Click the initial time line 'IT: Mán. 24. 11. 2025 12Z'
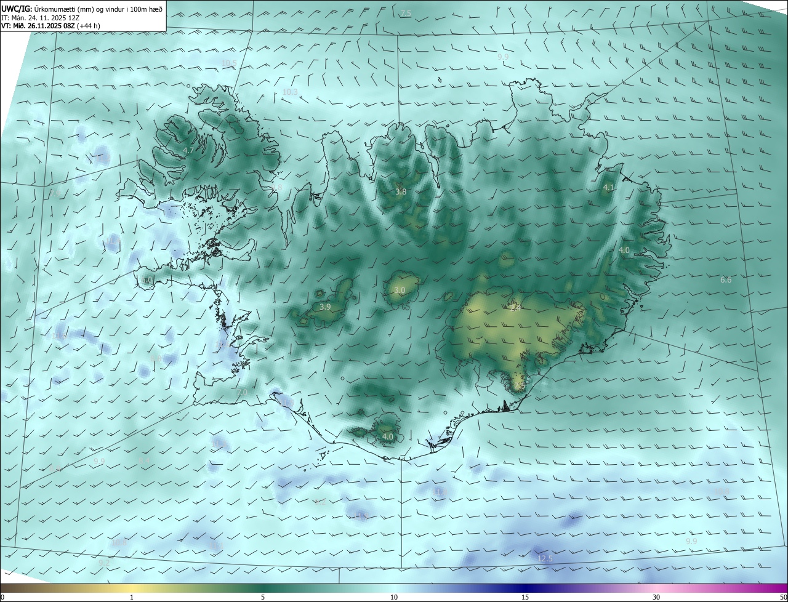This screenshot has height=602, width=788. click(41, 18)
